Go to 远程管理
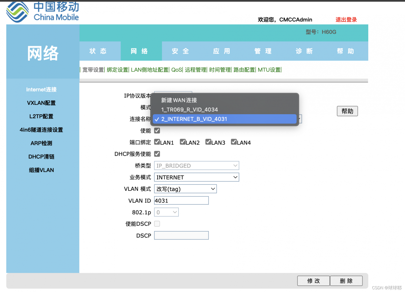Viewport: 405px width, 292px height. click(196, 70)
